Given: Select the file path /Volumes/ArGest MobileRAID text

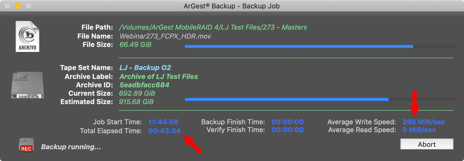Looking at the screenshot, I should pyautogui.click(x=213, y=27).
